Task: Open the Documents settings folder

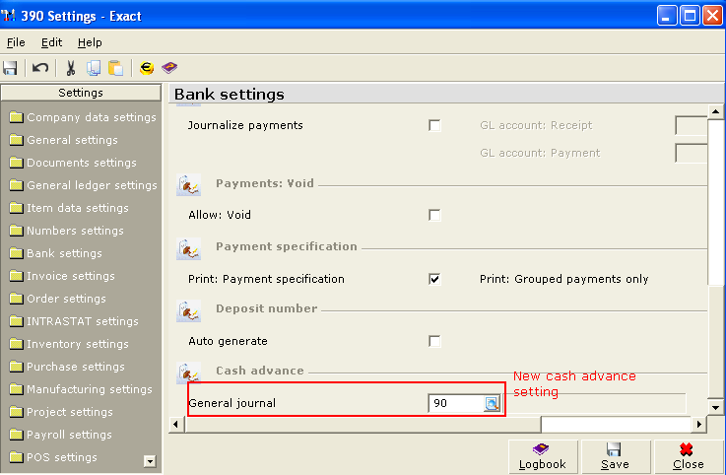Action: pyautogui.click(x=73, y=163)
